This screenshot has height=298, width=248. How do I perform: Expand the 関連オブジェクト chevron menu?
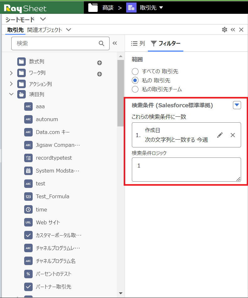pyautogui.click(x=69, y=30)
